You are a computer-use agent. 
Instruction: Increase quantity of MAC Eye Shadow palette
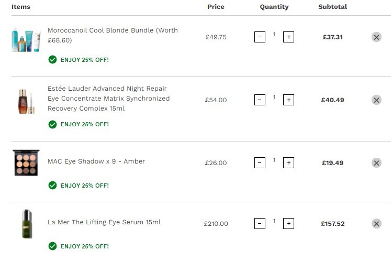pyautogui.click(x=288, y=162)
